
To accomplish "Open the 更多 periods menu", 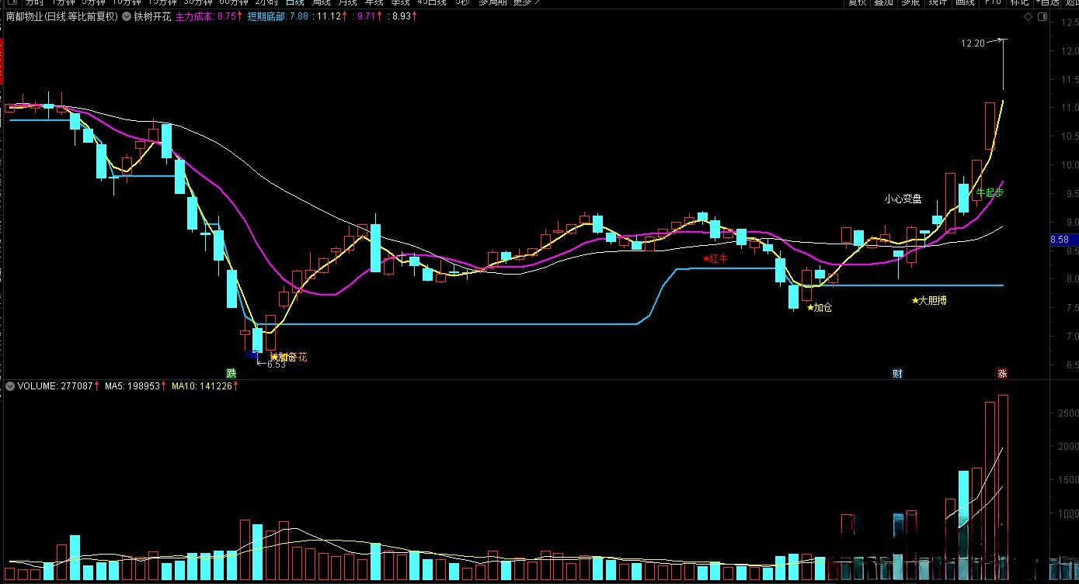I will [x=526, y=2].
